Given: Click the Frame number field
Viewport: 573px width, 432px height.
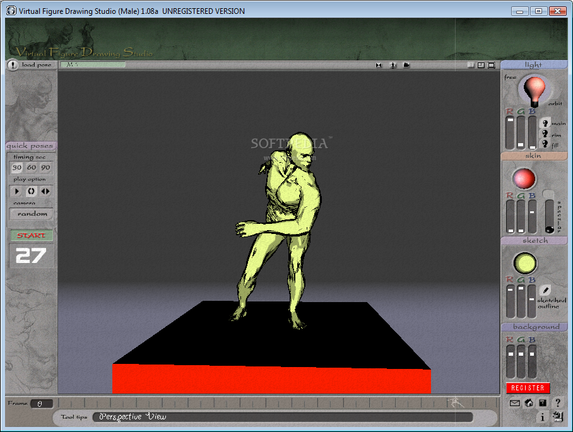Looking at the screenshot, I should (42, 404).
